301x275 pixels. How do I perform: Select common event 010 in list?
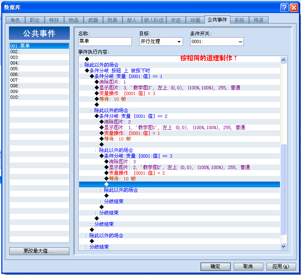[x=39, y=97]
